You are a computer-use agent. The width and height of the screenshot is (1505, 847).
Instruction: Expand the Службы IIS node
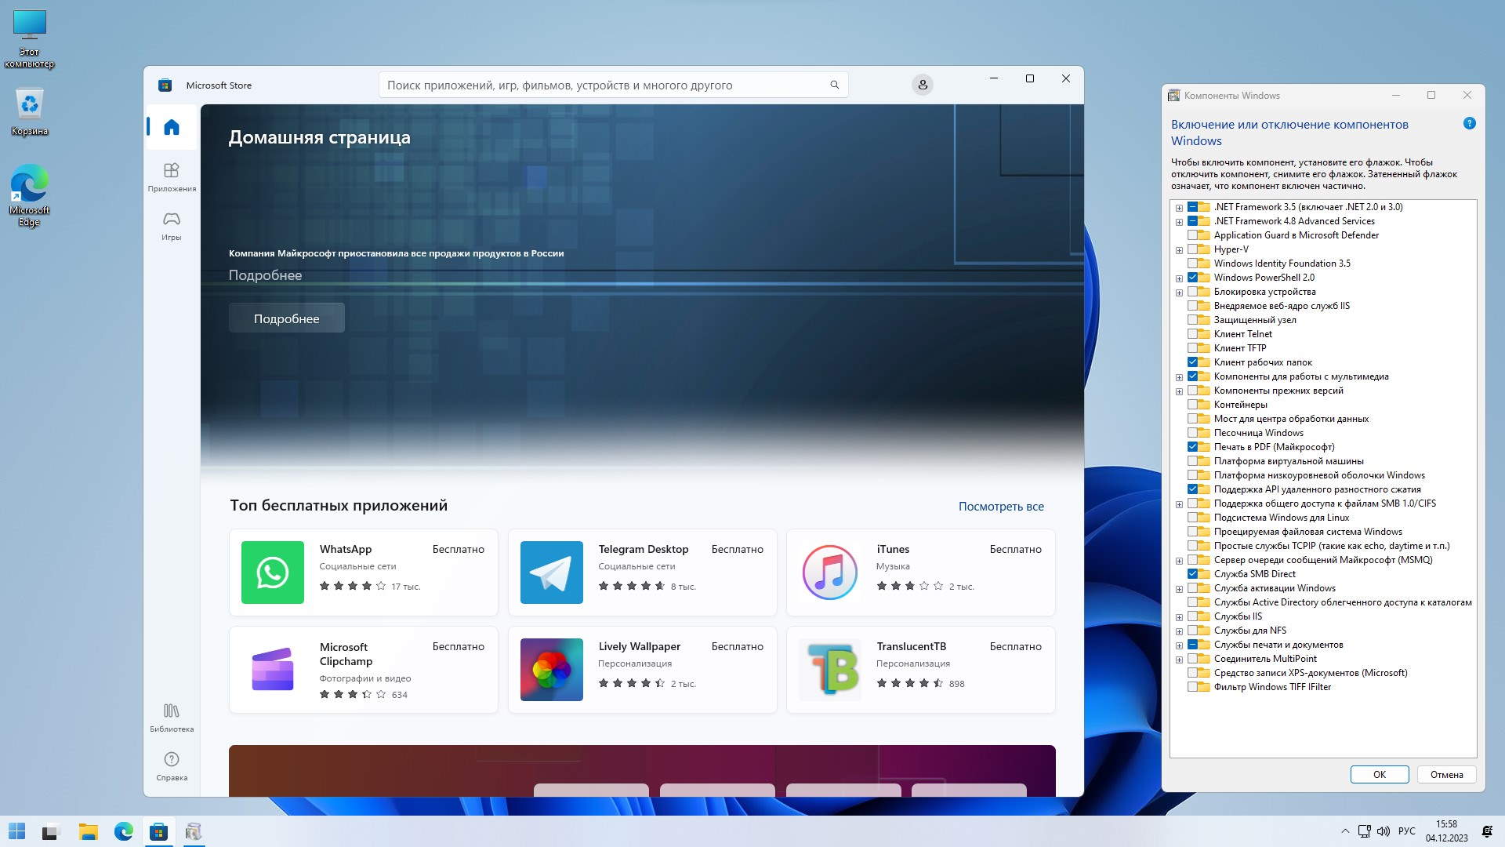point(1179,617)
